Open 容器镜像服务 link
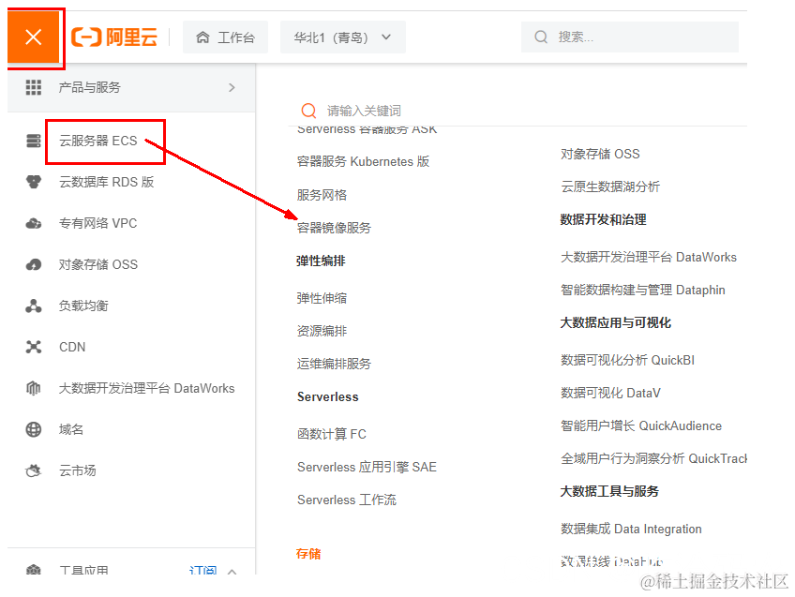This screenshot has height=597, width=795. 334,228
